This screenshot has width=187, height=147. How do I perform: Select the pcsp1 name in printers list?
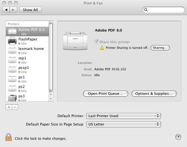[x=24, y=68]
